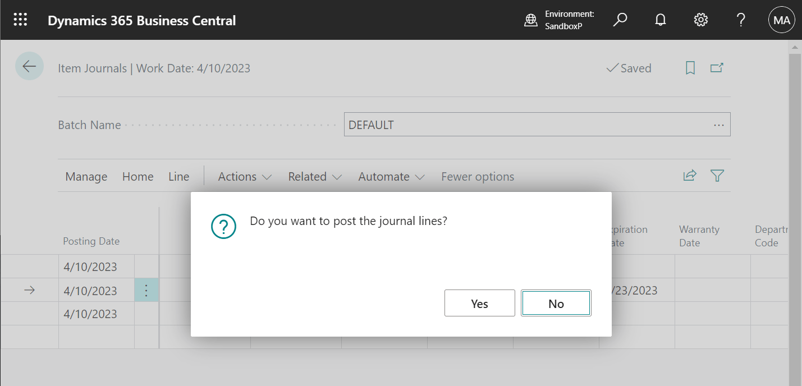Go back with the back arrow
Image resolution: width=802 pixels, height=386 pixels.
[29, 66]
